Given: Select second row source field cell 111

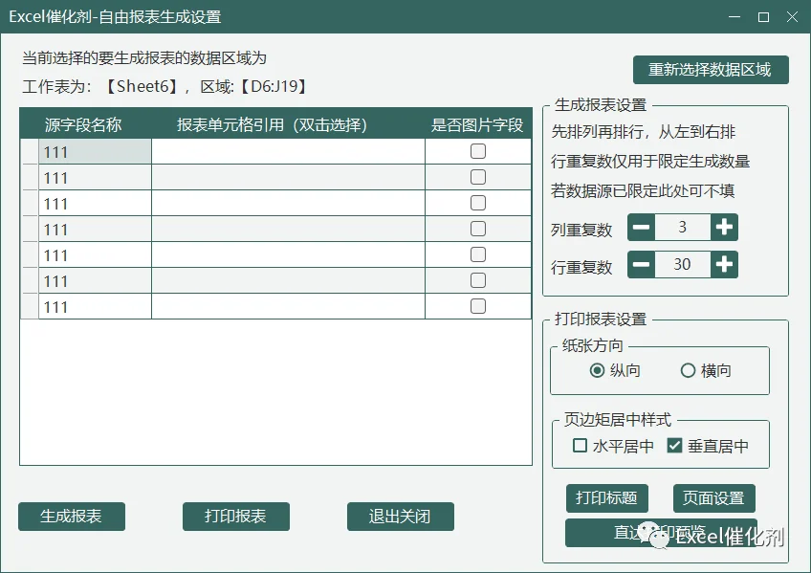Looking at the screenshot, I should pos(96,177).
